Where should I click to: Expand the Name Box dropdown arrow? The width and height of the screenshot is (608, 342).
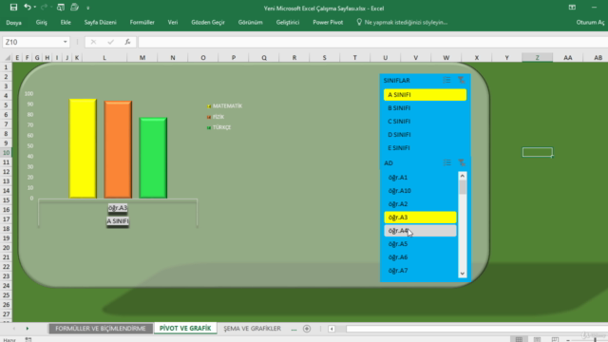tap(66, 42)
